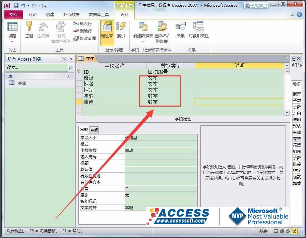Open navigation pane category dropdown
The height and width of the screenshot is (238, 306).
[x=64, y=59]
